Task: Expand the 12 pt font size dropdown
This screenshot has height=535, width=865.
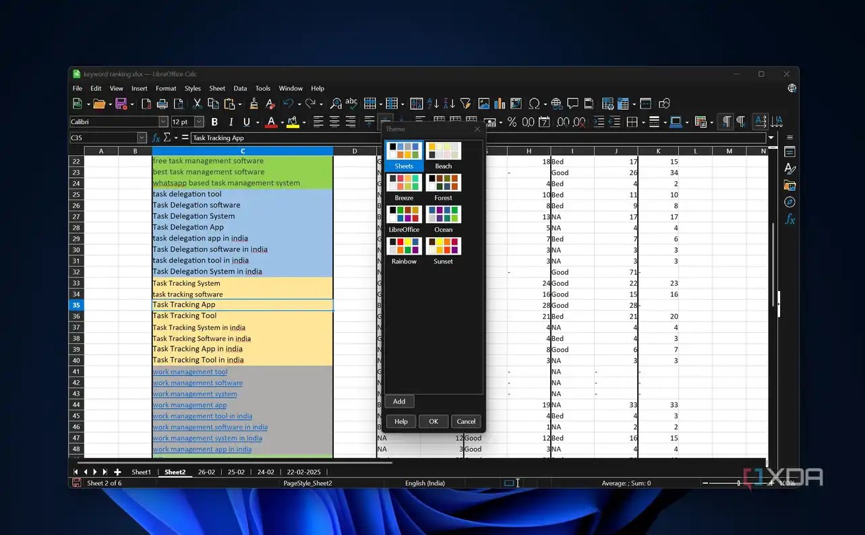Action: (x=199, y=122)
